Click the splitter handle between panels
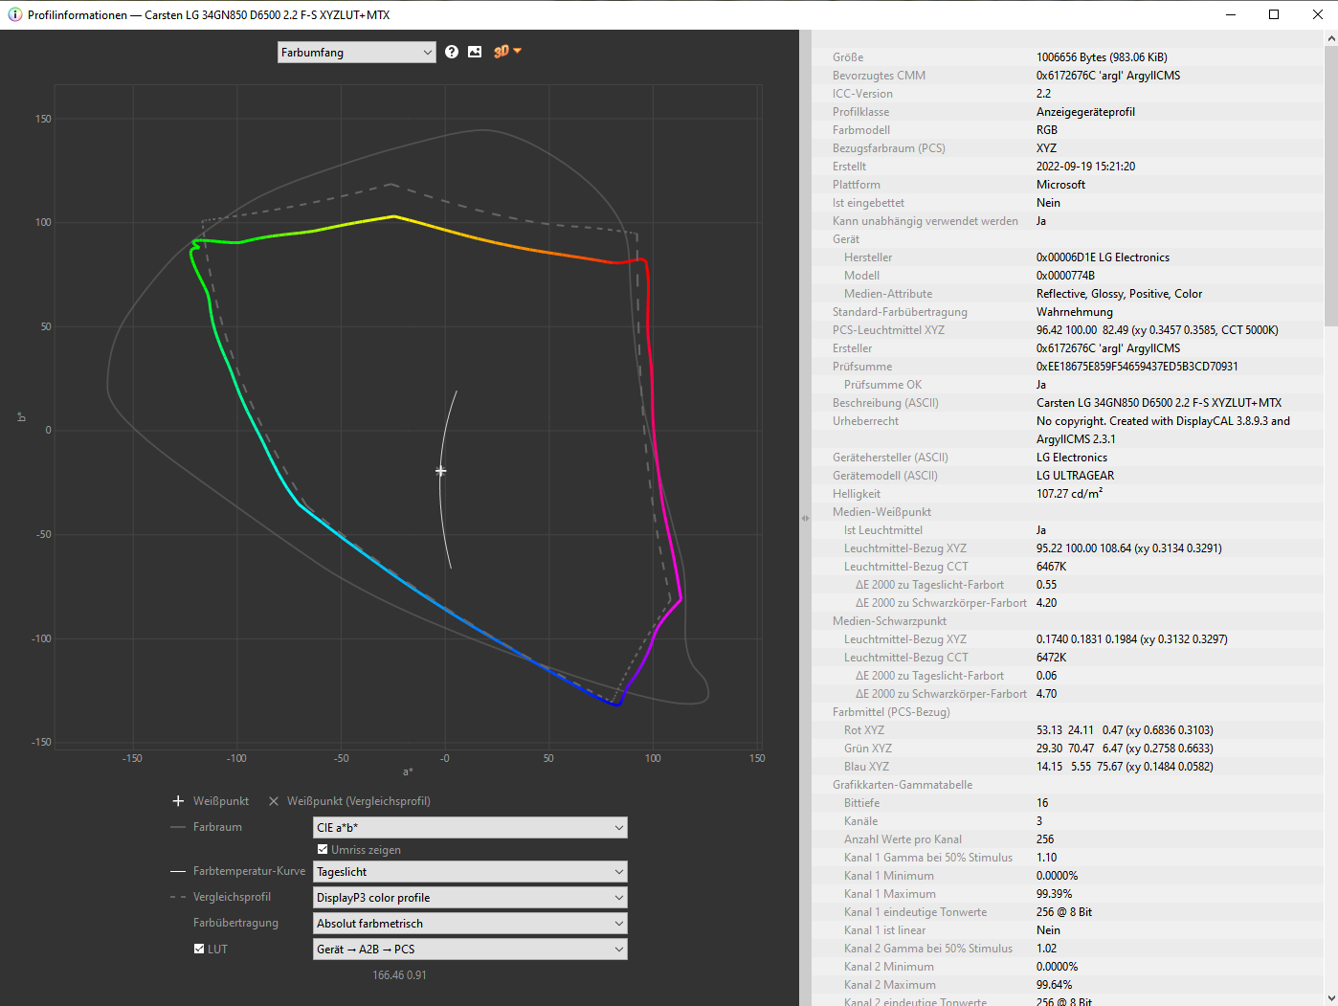 805,518
